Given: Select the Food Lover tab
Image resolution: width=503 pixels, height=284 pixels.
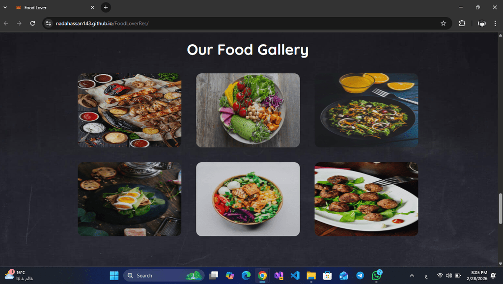Looking at the screenshot, I should (x=55, y=7).
